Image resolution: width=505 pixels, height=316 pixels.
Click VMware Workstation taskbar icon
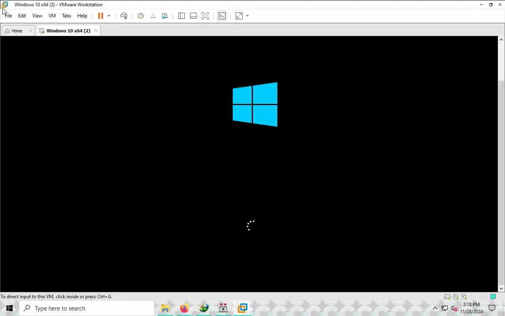click(243, 308)
